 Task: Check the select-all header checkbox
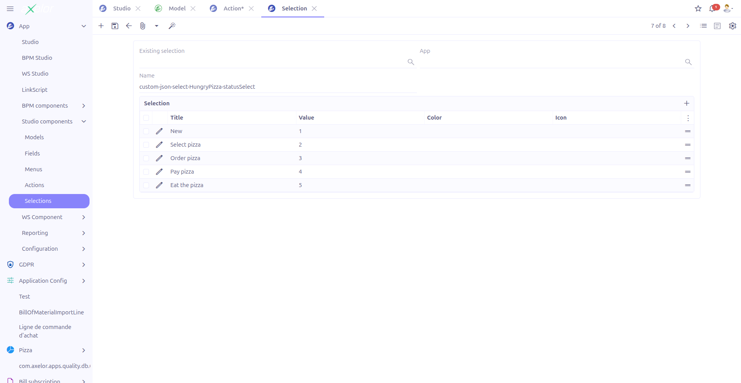point(146,118)
